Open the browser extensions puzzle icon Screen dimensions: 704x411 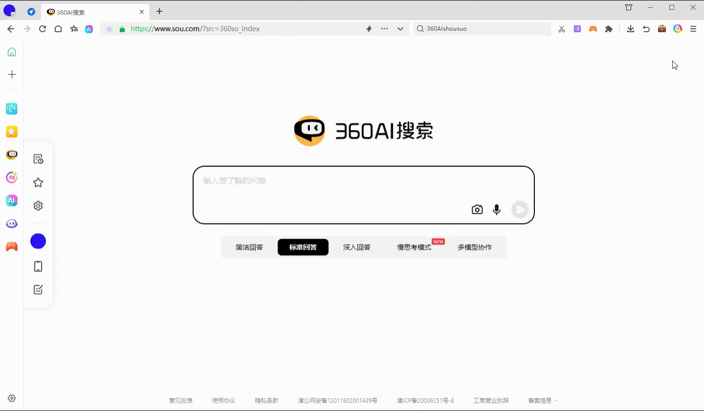[x=609, y=29]
